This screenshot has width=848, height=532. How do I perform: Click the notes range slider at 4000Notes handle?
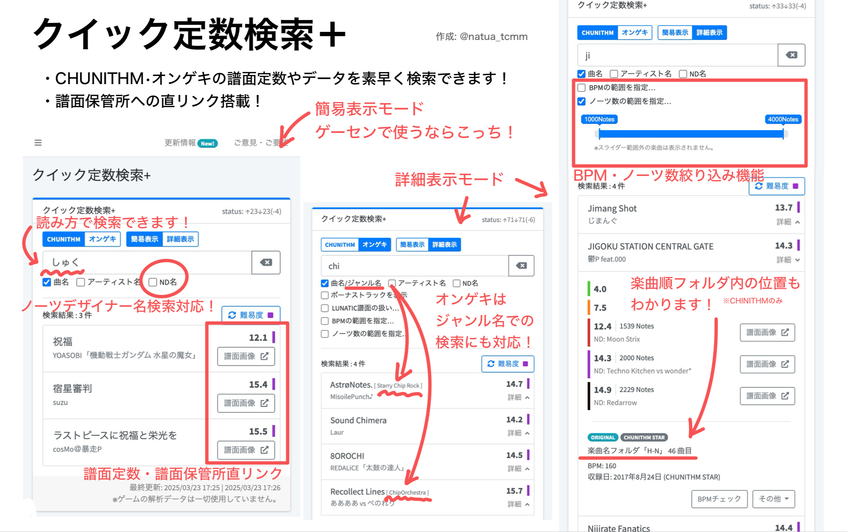click(783, 134)
